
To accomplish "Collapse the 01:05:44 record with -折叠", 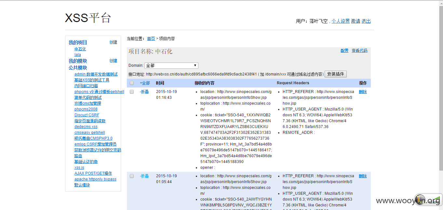I will (x=144, y=176).
